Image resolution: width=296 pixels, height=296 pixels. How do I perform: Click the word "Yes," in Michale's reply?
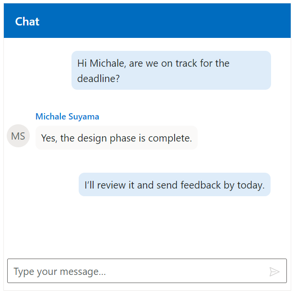pos(49,138)
